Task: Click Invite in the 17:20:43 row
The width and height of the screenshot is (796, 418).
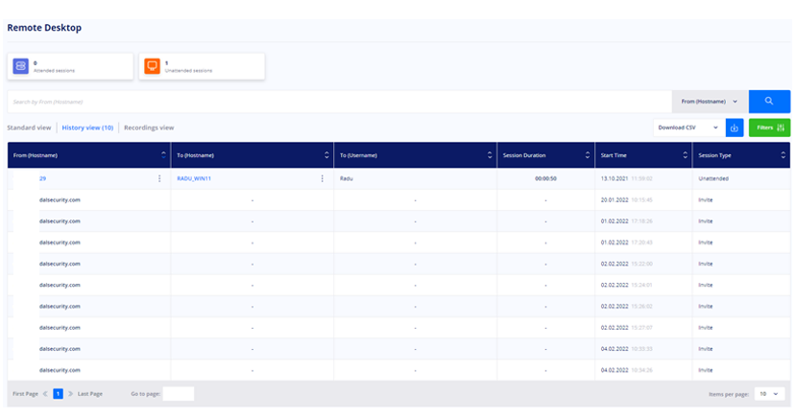Action: click(x=706, y=243)
